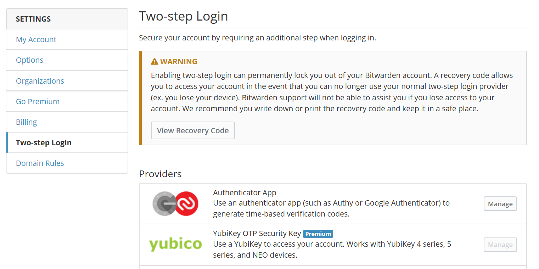Open Domain Rules settings

(40, 163)
